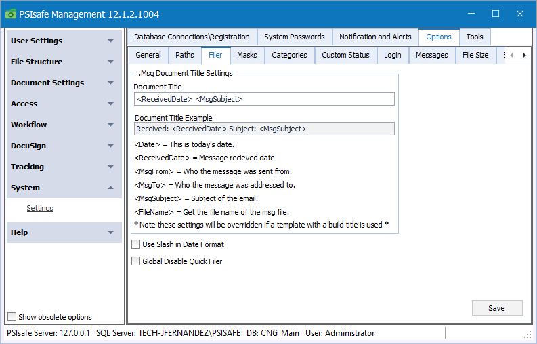Viewport: 537px width, 344px height.
Task: Click the Document Title Example field
Action: coord(264,129)
